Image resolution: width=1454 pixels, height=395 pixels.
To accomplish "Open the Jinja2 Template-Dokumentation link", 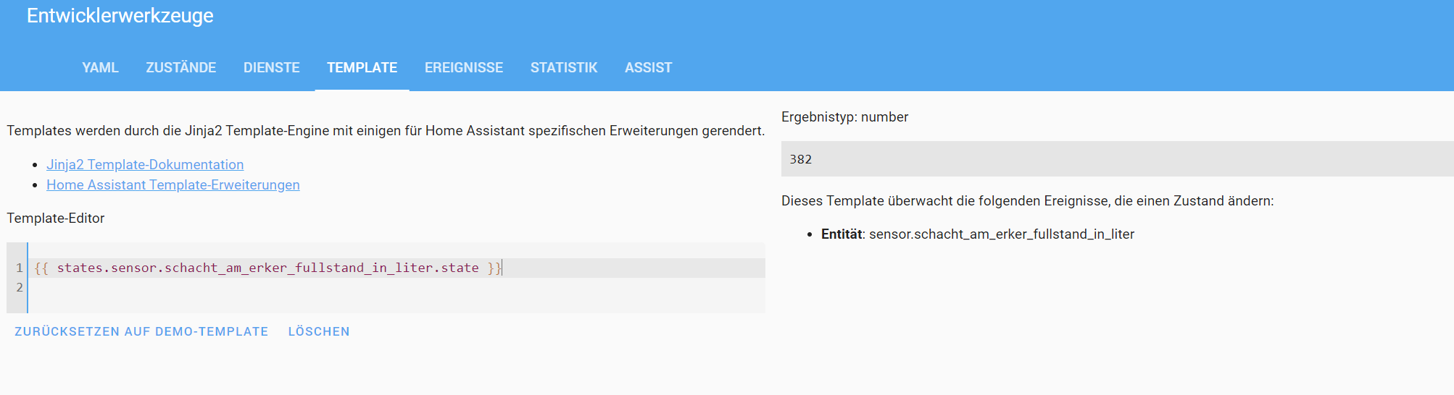I will (x=145, y=165).
